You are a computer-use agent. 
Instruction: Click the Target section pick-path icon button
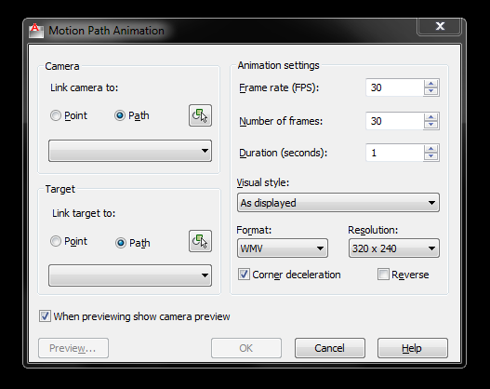(200, 241)
